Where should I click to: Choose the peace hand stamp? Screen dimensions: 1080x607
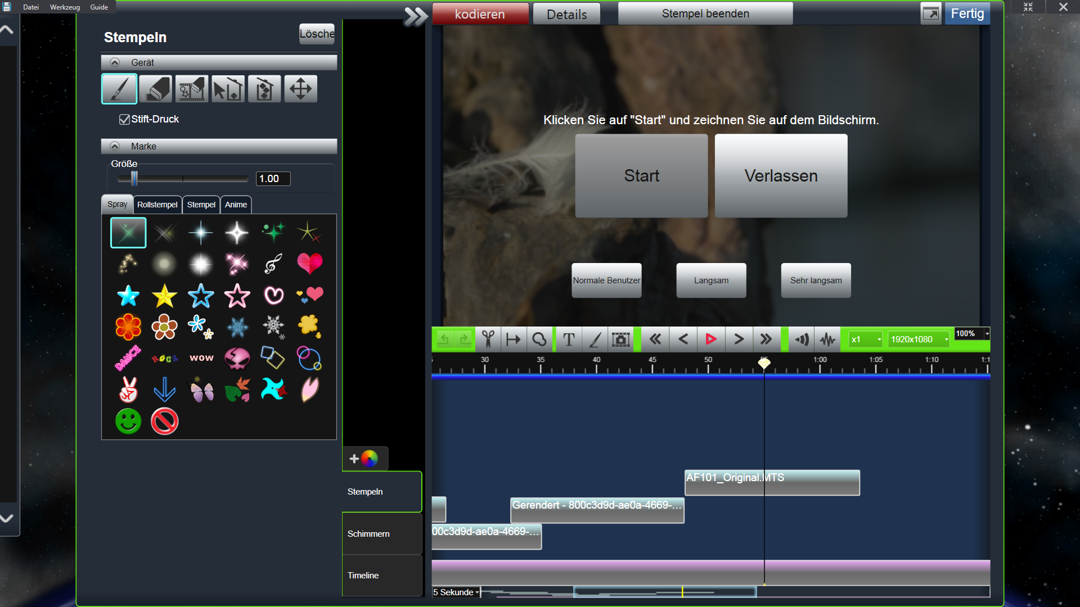coord(128,389)
